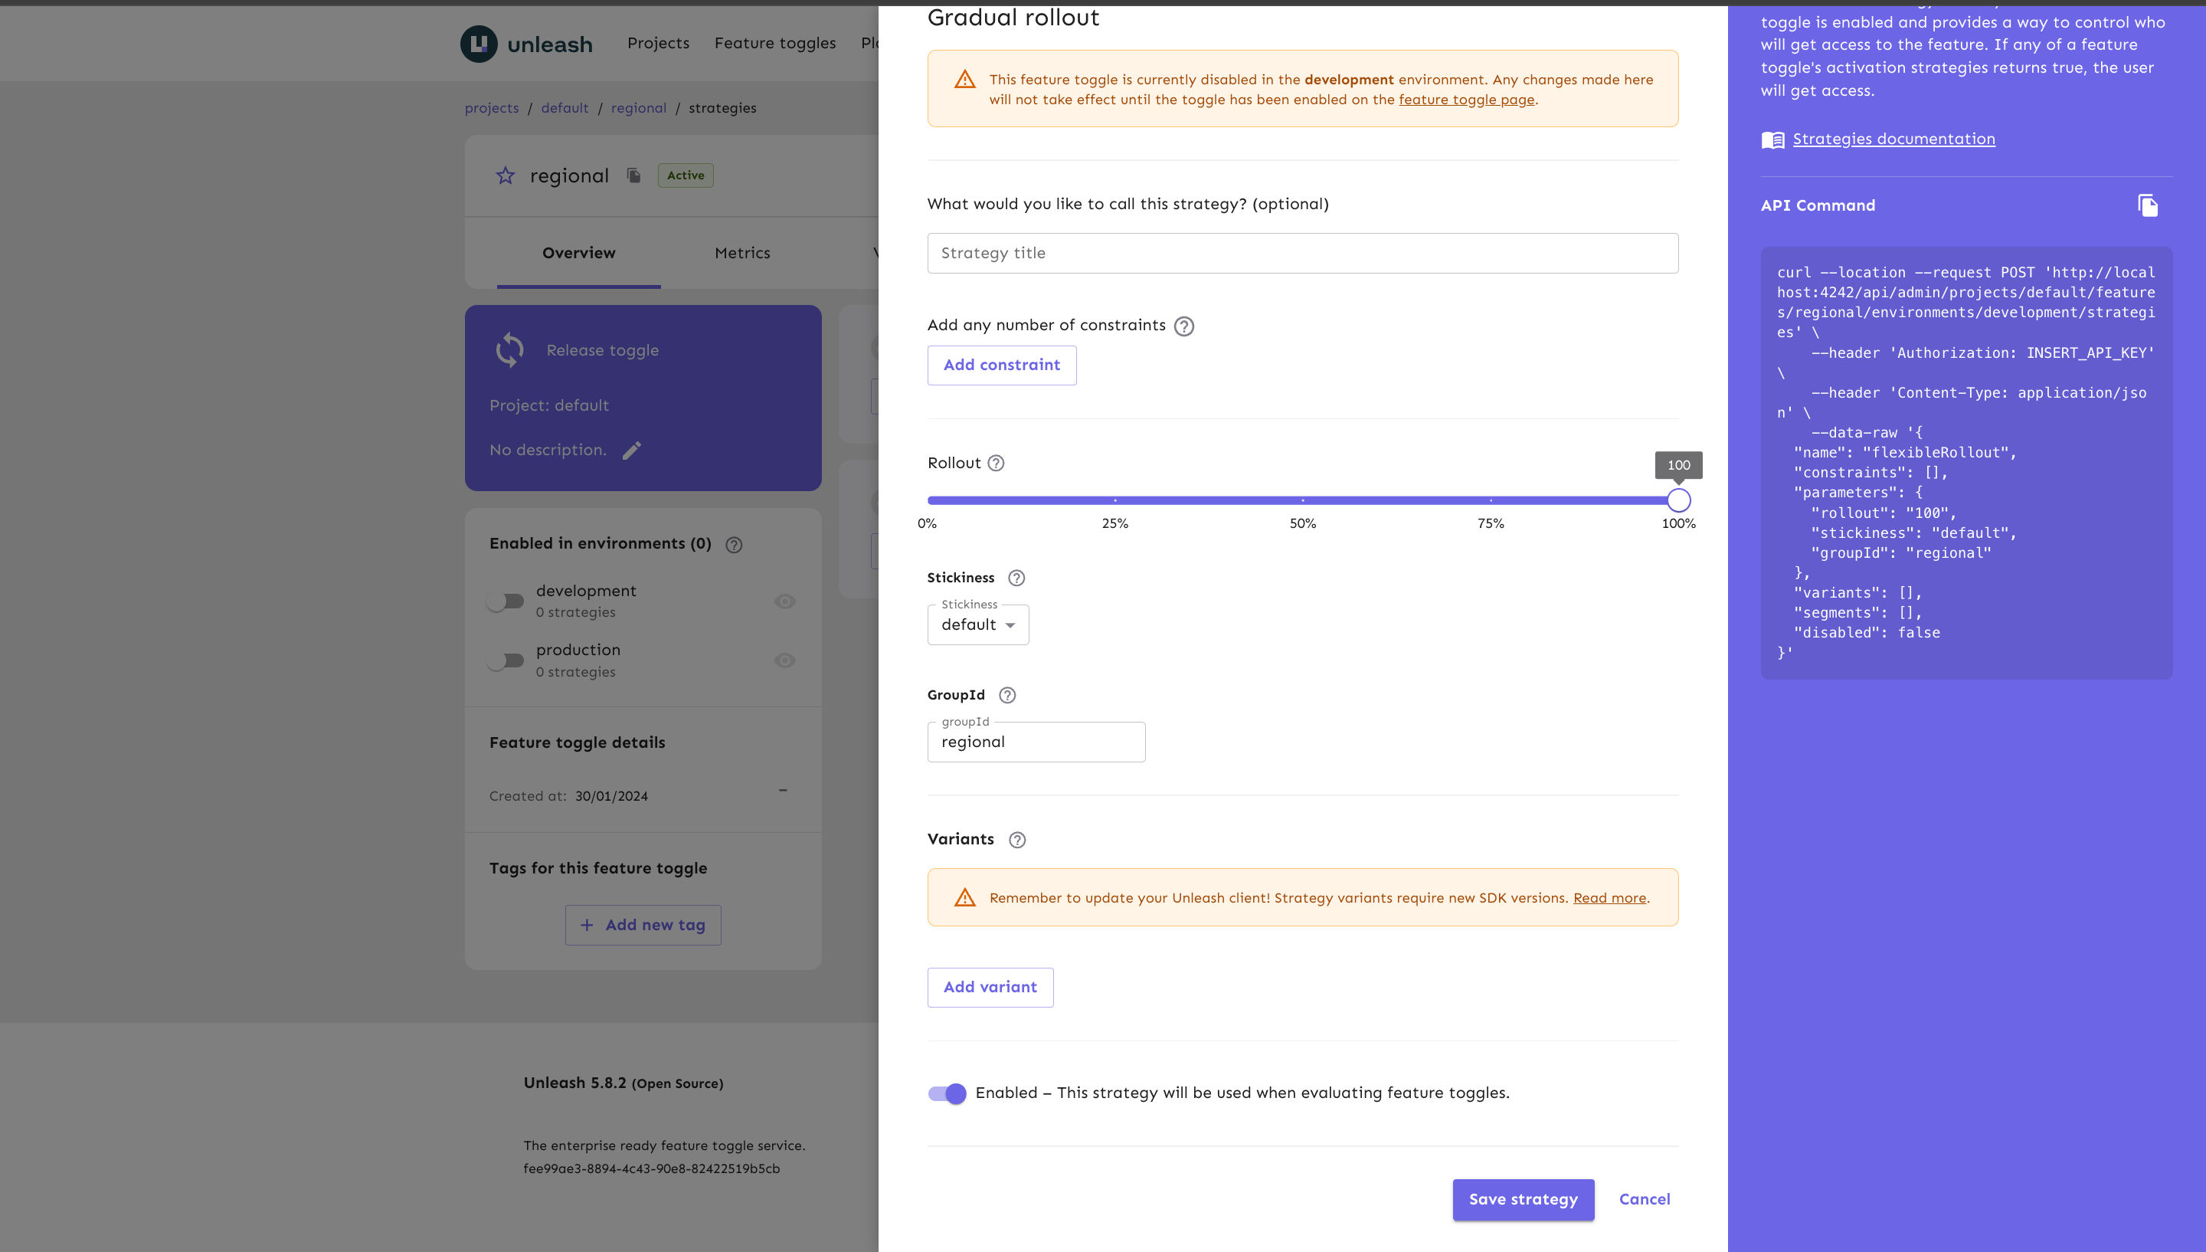The height and width of the screenshot is (1252, 2206).
Task: Switch to the Metrics tab
Action: [x=742, y=251]
